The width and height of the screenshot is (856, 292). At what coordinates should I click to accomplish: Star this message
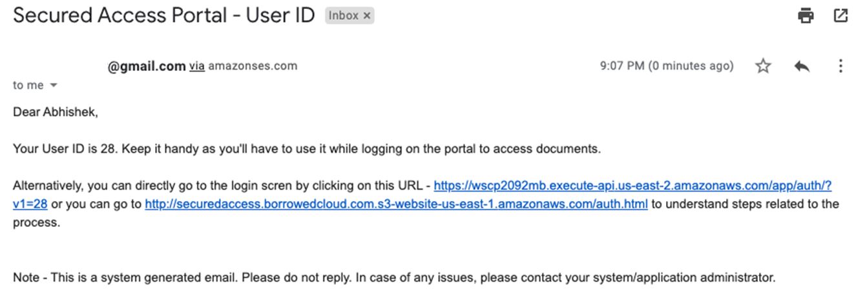pos(763,66)
